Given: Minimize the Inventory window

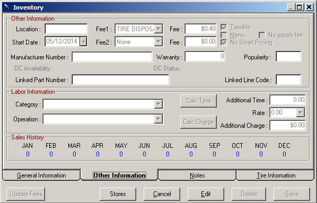Looking at the screenshot, I should (x=291, y=7).
